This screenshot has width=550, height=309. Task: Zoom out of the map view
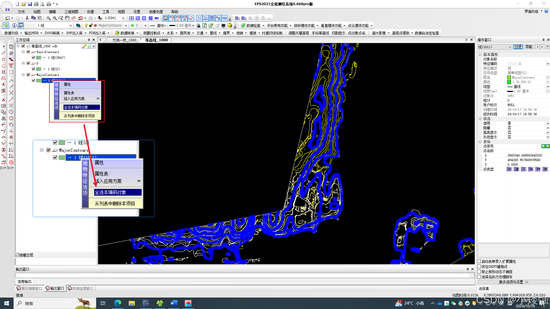(49, 18)
